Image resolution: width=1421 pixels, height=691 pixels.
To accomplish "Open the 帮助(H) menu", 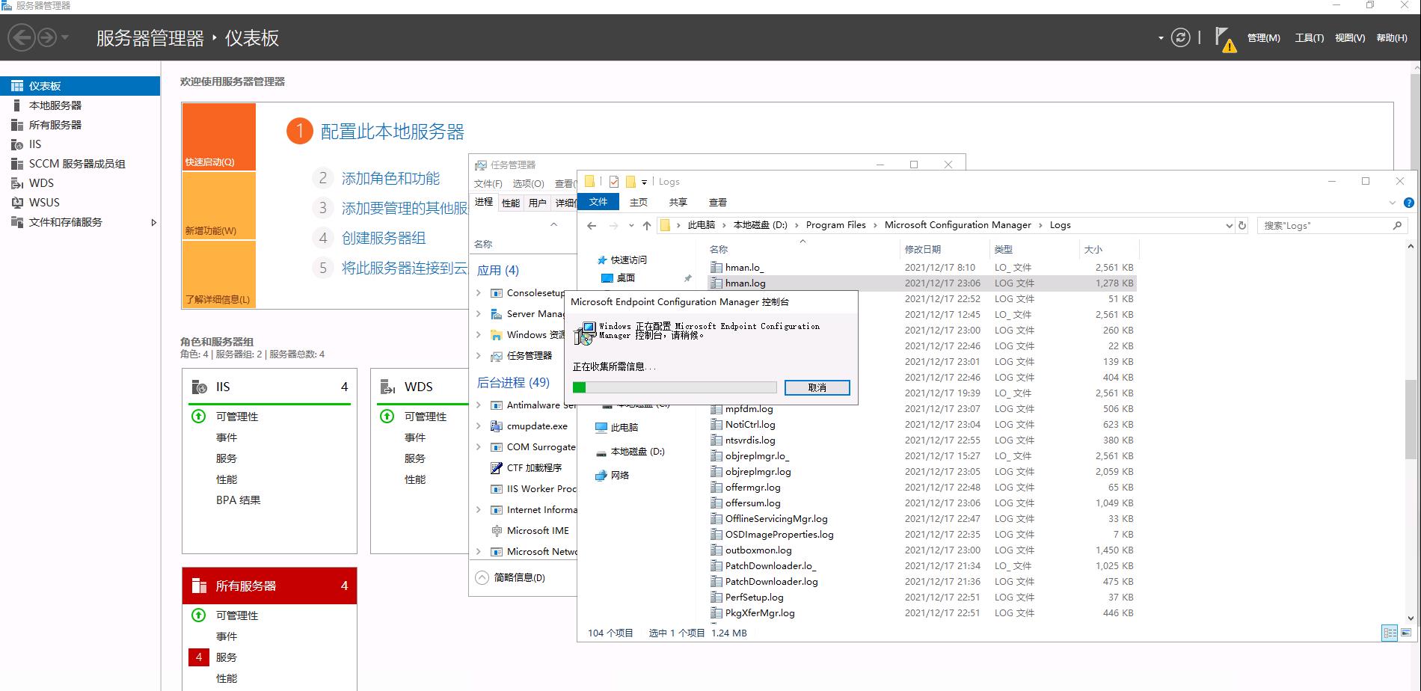I will [x=1392, y=38].
